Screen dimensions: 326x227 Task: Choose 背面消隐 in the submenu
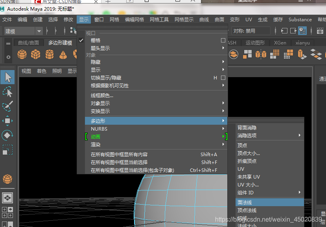tap(270, 127)
